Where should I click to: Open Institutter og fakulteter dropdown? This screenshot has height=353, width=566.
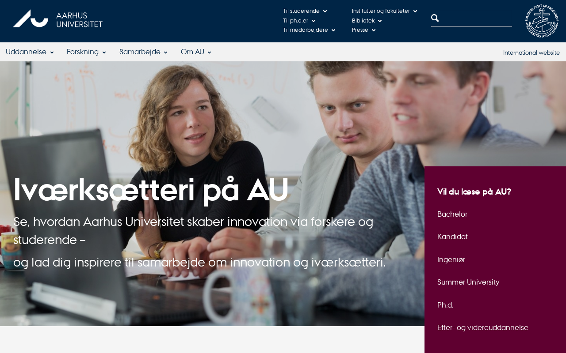pos(384,11)
